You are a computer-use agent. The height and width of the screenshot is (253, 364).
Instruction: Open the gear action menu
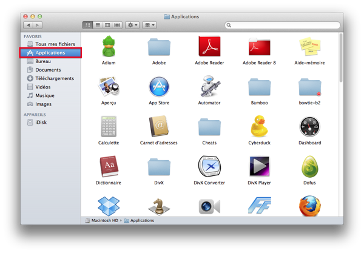132,25
